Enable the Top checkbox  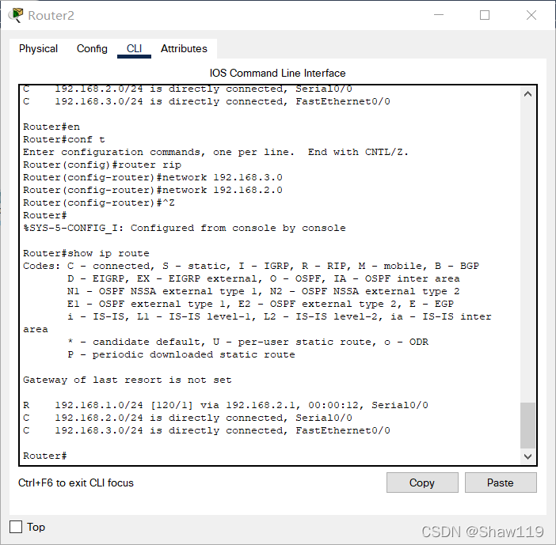coord(16,527)
